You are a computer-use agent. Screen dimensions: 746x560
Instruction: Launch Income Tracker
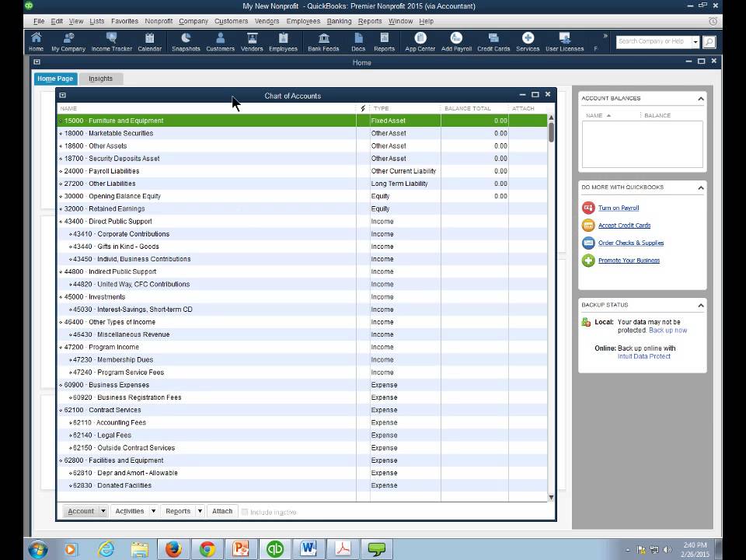[x=112, y=42]
